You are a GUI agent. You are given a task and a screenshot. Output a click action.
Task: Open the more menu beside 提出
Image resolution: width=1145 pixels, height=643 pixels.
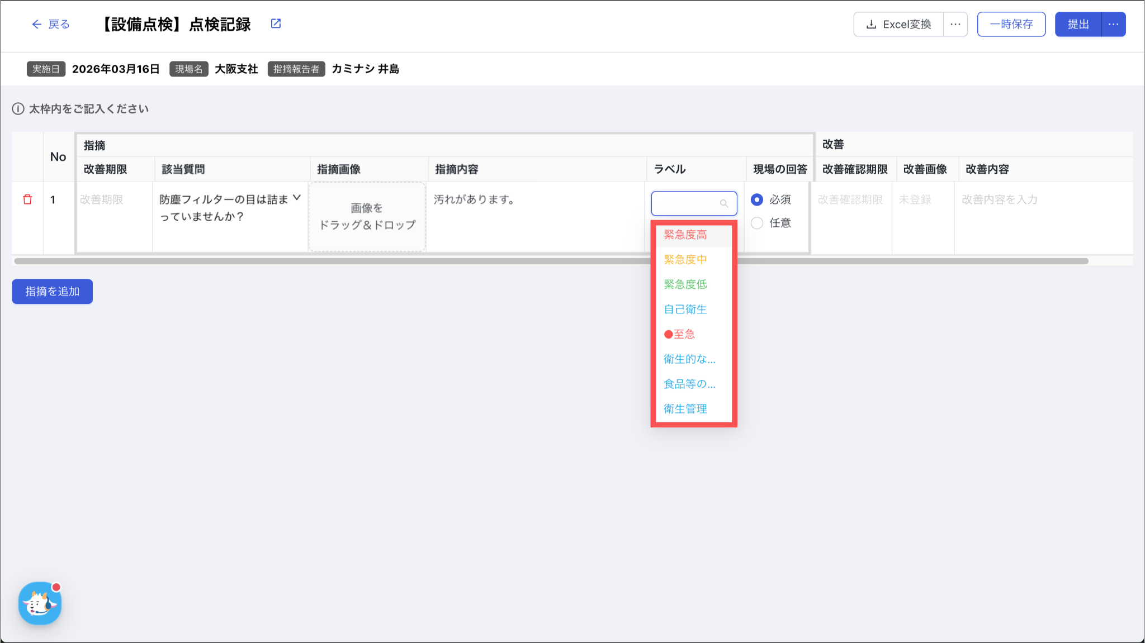pos(1113,25)
